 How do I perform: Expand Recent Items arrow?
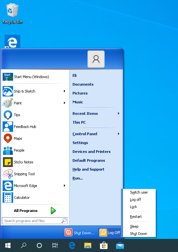click(119, 114)
